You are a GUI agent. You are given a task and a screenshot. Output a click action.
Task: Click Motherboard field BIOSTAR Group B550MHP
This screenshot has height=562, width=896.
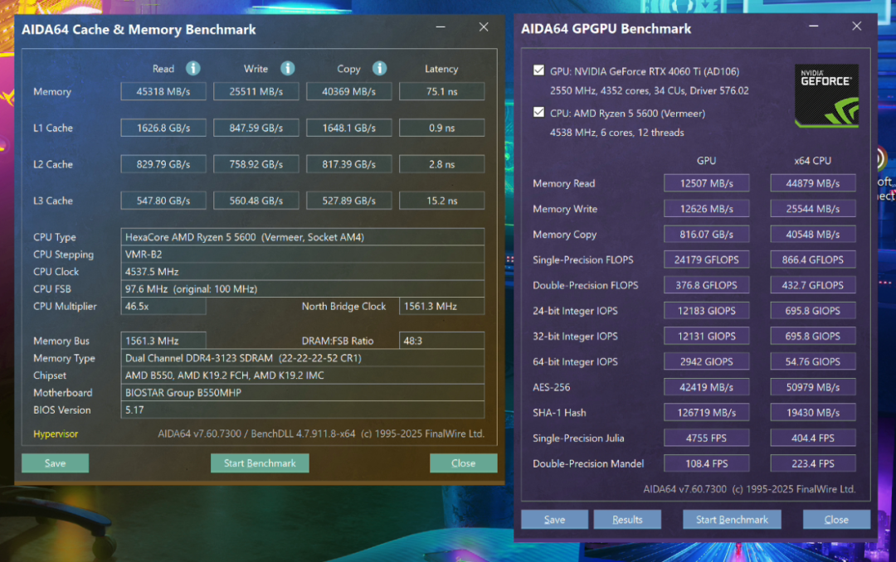302,393
